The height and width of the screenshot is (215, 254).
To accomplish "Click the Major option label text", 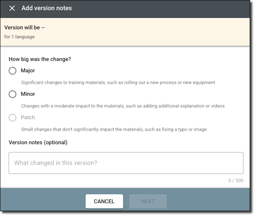I will point(28,71).
